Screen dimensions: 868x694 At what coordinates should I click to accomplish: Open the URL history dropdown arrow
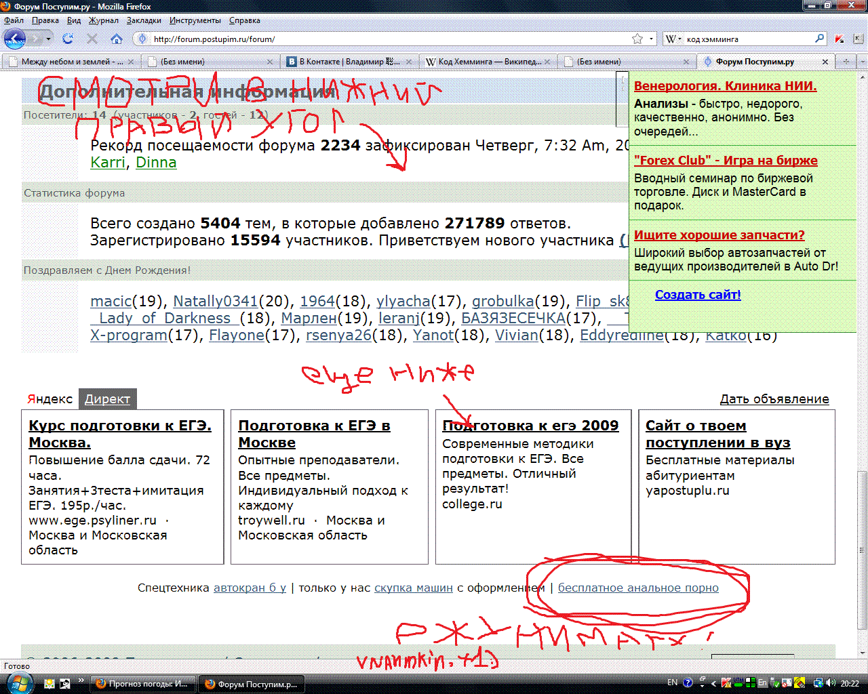coord(652,39)
